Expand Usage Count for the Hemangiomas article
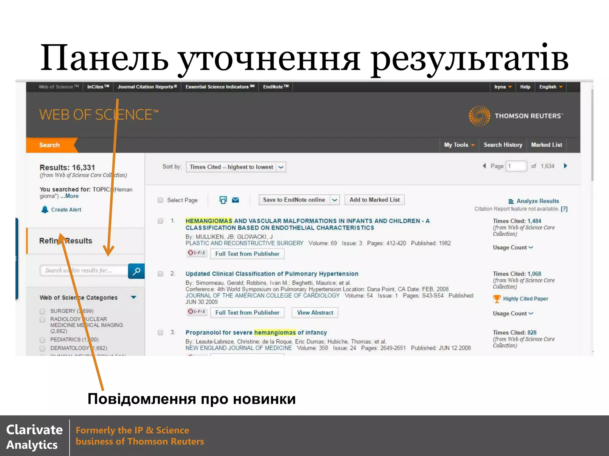This screenshot has width=609, height=456. (513, 247)
